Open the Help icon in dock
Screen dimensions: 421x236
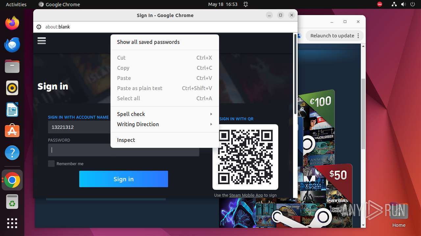[12, 153]
